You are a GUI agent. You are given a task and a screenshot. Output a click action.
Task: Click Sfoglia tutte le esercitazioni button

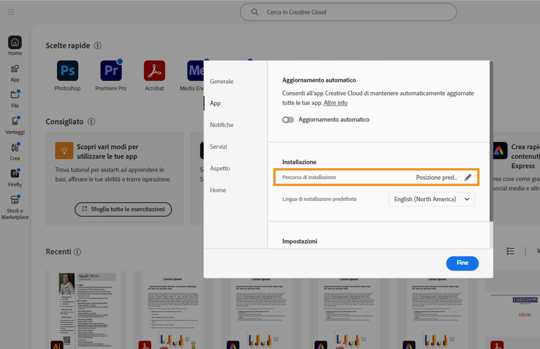(123, 209)
